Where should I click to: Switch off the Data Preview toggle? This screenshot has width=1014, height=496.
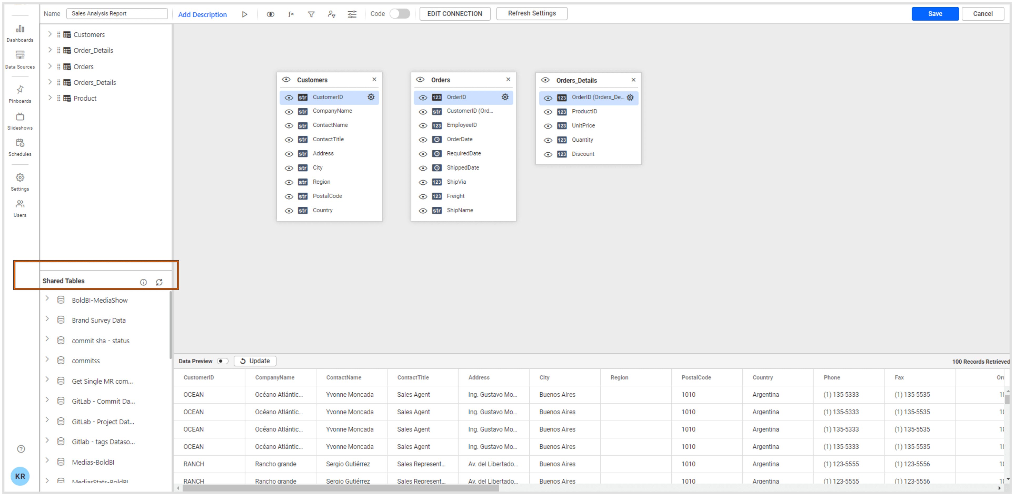coord(222,361)
